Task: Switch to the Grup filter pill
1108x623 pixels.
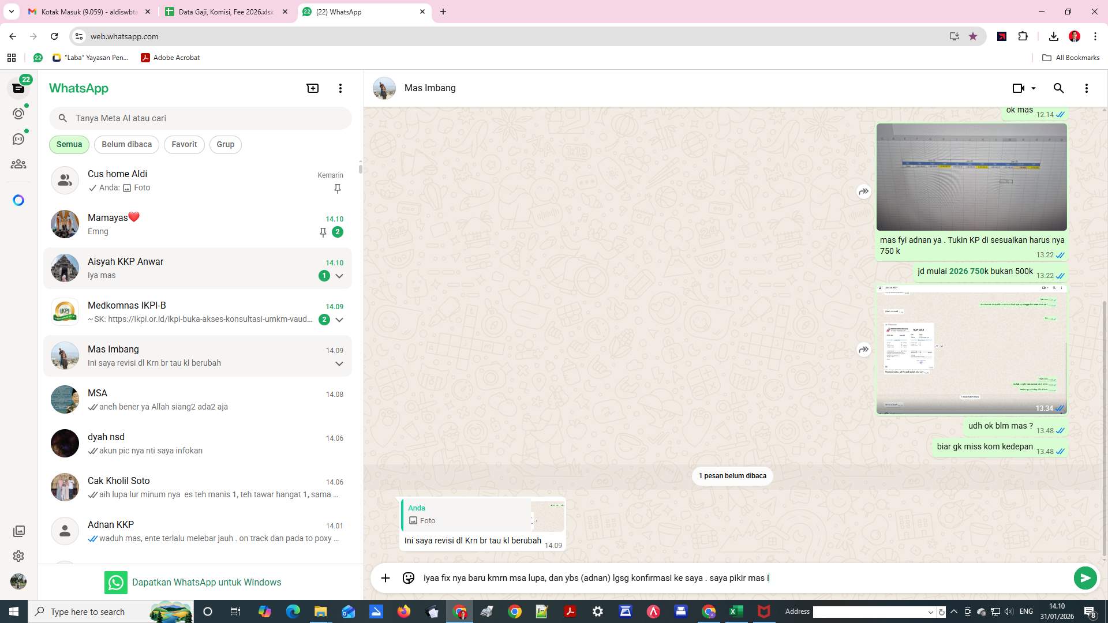Action: 225,144
